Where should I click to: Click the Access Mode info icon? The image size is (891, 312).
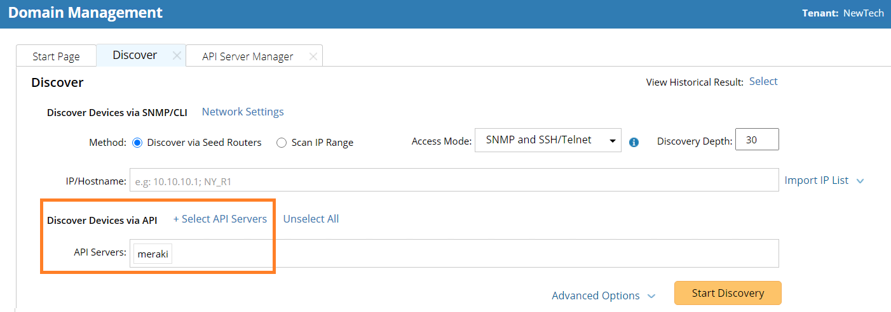634,142
